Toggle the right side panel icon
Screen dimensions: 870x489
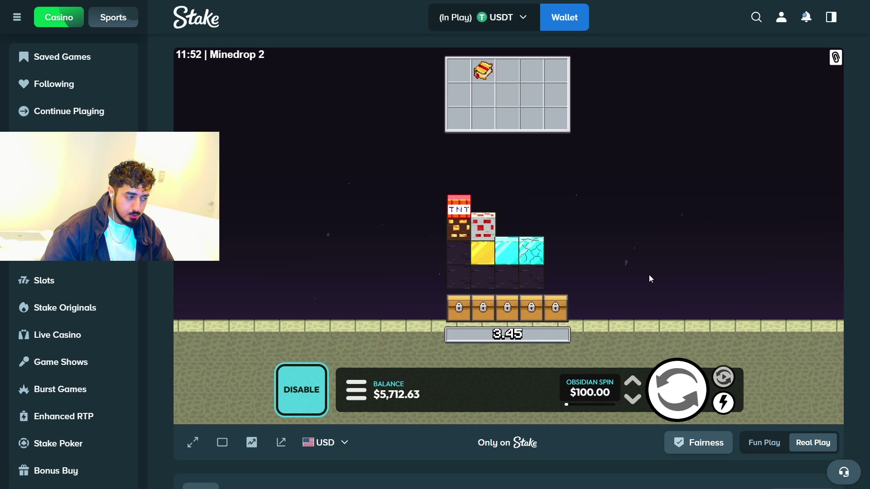pos(831,17)
